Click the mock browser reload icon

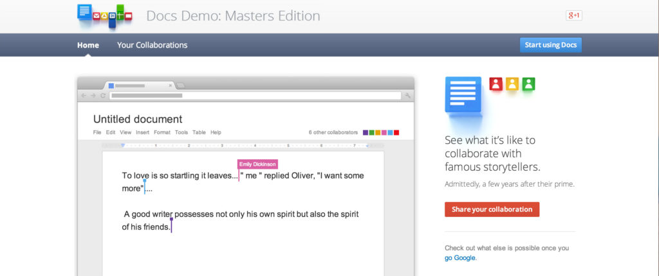pos(102,96)
